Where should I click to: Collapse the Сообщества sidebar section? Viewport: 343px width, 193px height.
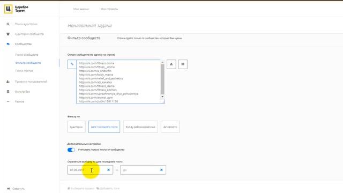(23, 44)
